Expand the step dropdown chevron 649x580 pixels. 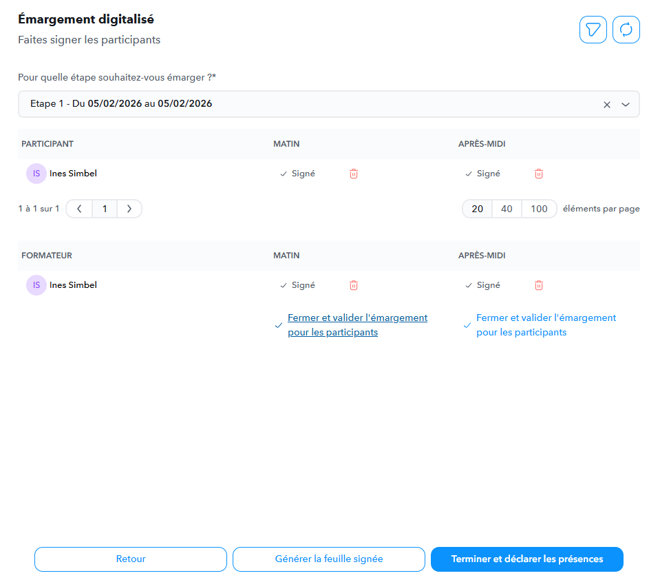point(626,105)
